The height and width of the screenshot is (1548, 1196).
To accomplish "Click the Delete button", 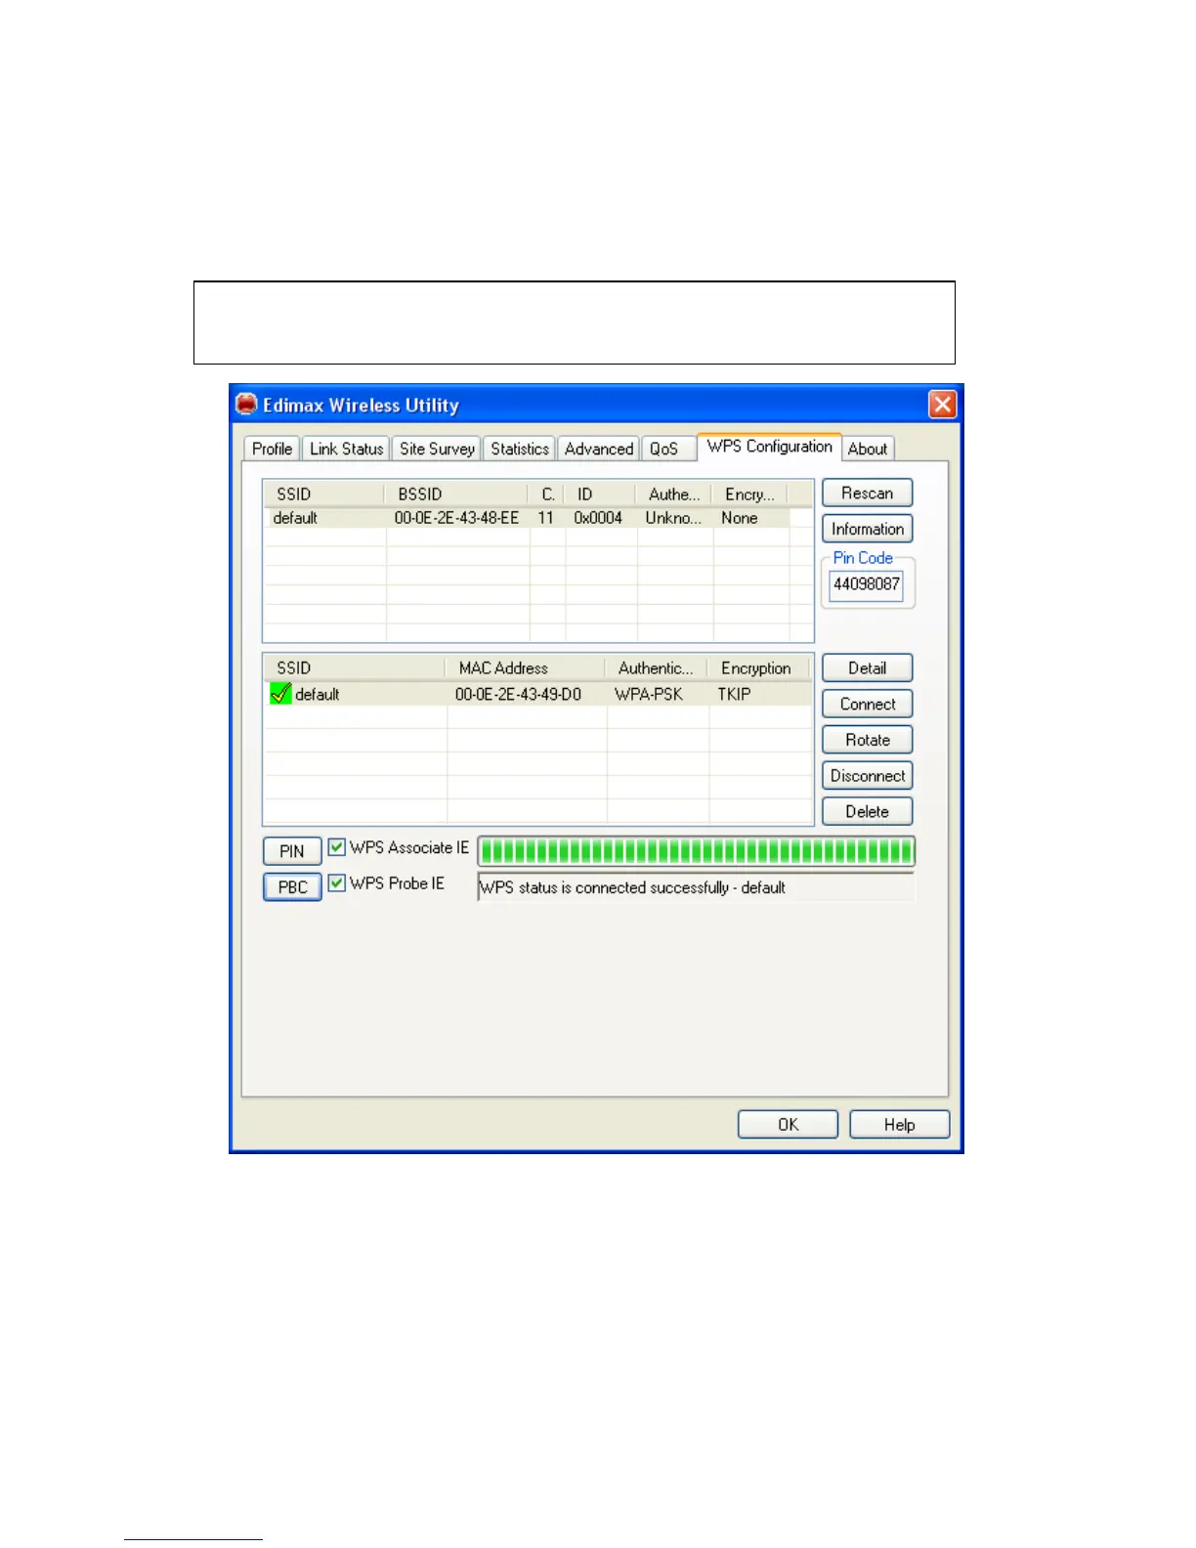I will pos(868,811).
